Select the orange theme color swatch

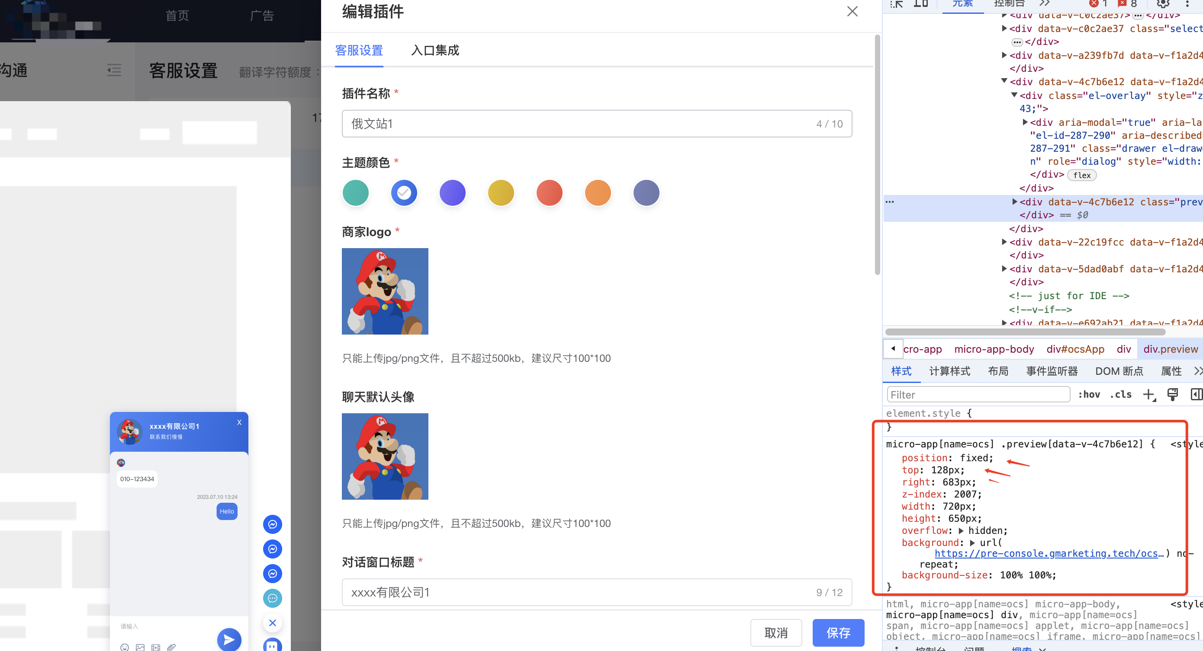pyautogui.click(x=598, y=193)
